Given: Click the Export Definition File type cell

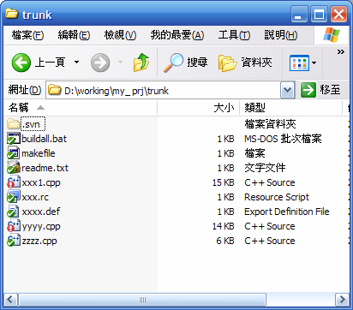Looking at the screenshot, I should point(287,212).
